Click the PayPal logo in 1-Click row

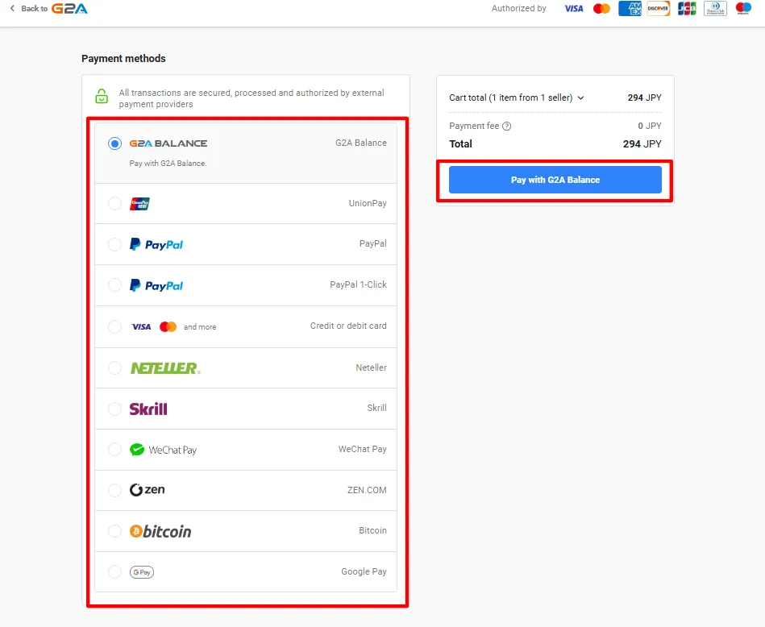(x=156, y=285)
